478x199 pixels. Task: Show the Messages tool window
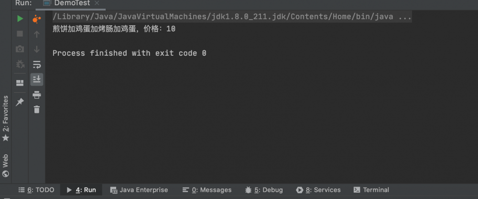point(206,190)
